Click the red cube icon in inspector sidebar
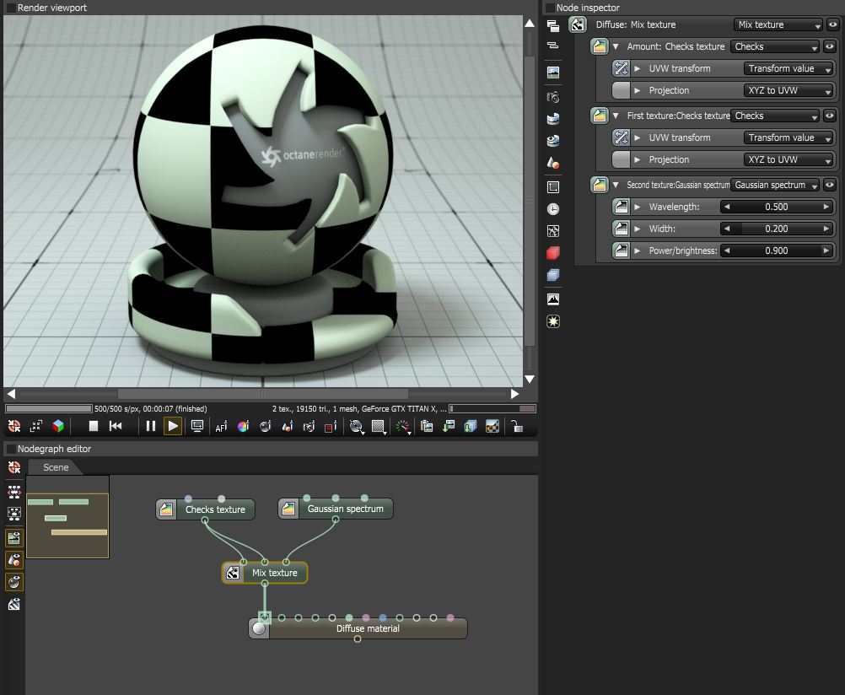Viewport: 845px width, 695px height. click(553, 253)
